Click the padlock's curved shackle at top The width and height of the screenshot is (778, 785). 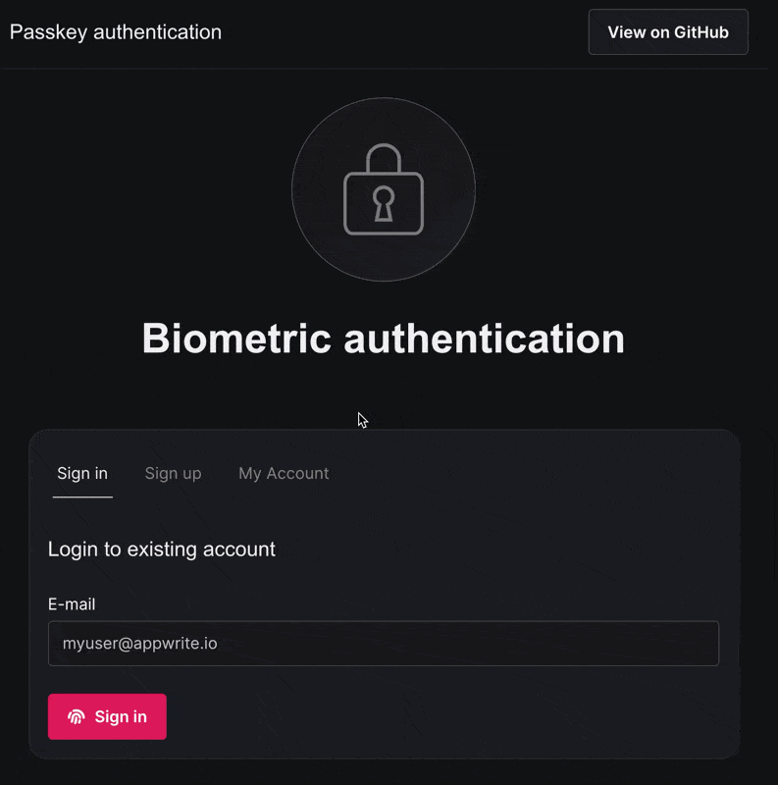(x=384, y=158)
